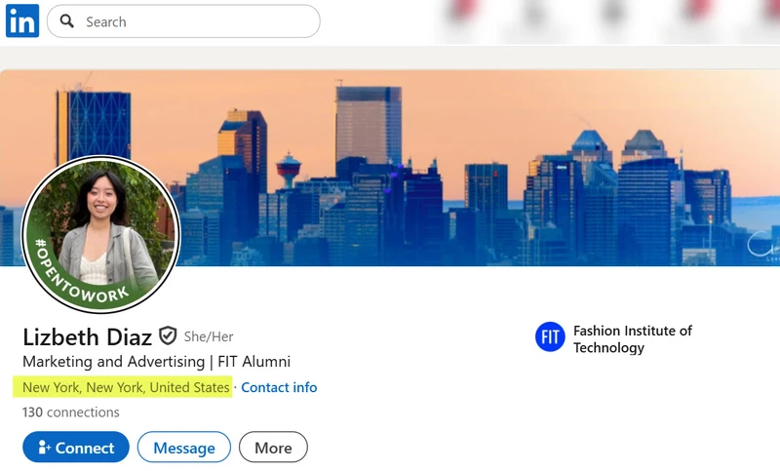Open the Contact info link
Image resolution: width=780 pixels, height=471 pixels.
[x=279, y=387]
